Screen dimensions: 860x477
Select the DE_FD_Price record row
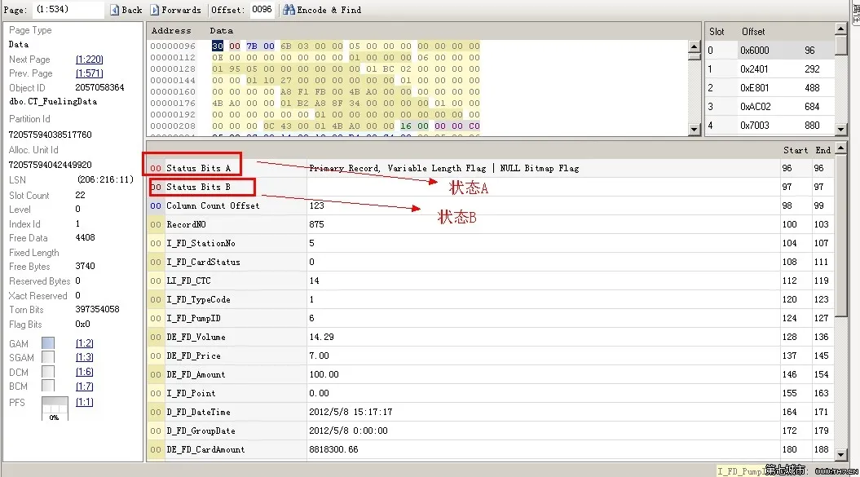pos(491,356)
